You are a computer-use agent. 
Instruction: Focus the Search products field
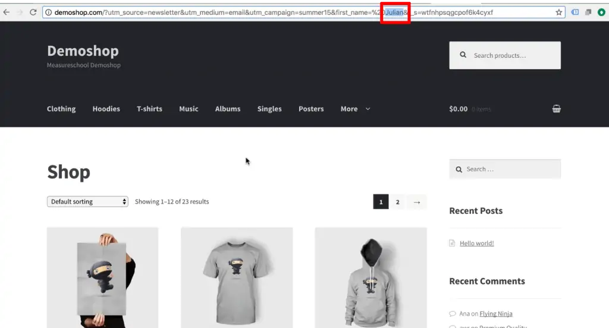(505, 55)
